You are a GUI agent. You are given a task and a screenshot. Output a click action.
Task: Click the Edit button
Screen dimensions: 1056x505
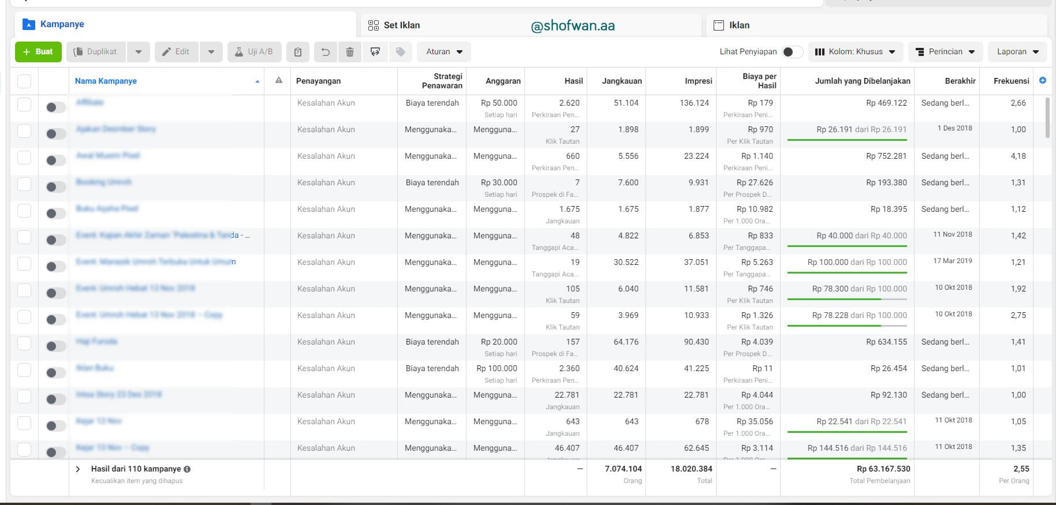point(177,52)
